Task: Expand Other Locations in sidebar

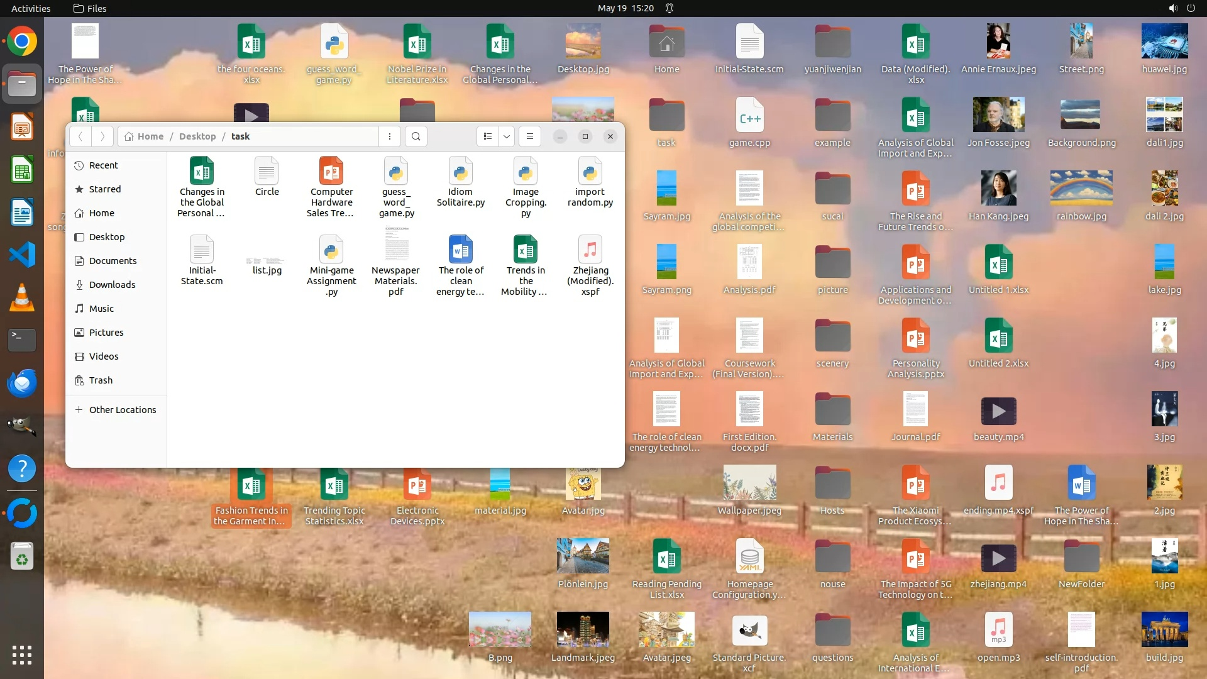Action: click(x=122, y=410)
